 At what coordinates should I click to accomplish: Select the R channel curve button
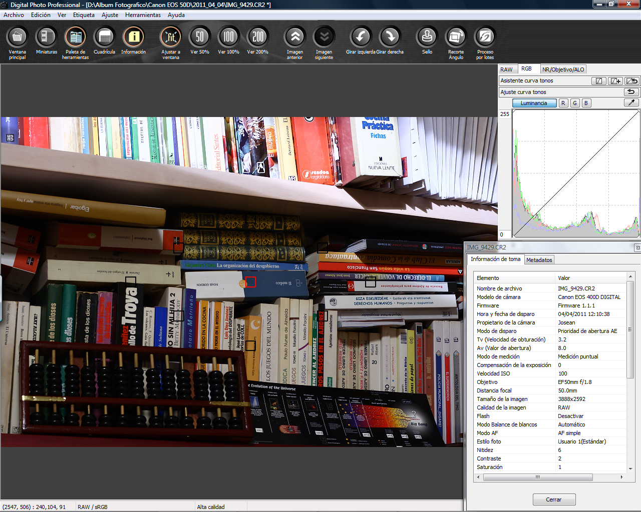[563, 103]
